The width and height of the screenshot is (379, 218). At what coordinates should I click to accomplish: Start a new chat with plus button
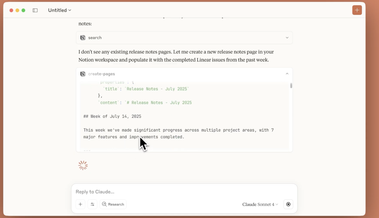click(357, 10)
